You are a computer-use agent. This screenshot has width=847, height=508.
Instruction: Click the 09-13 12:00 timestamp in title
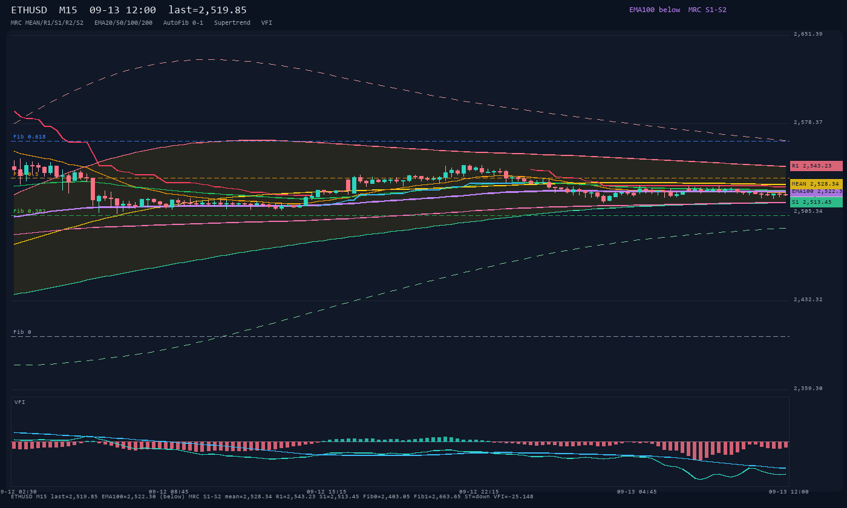click(123, 10)
